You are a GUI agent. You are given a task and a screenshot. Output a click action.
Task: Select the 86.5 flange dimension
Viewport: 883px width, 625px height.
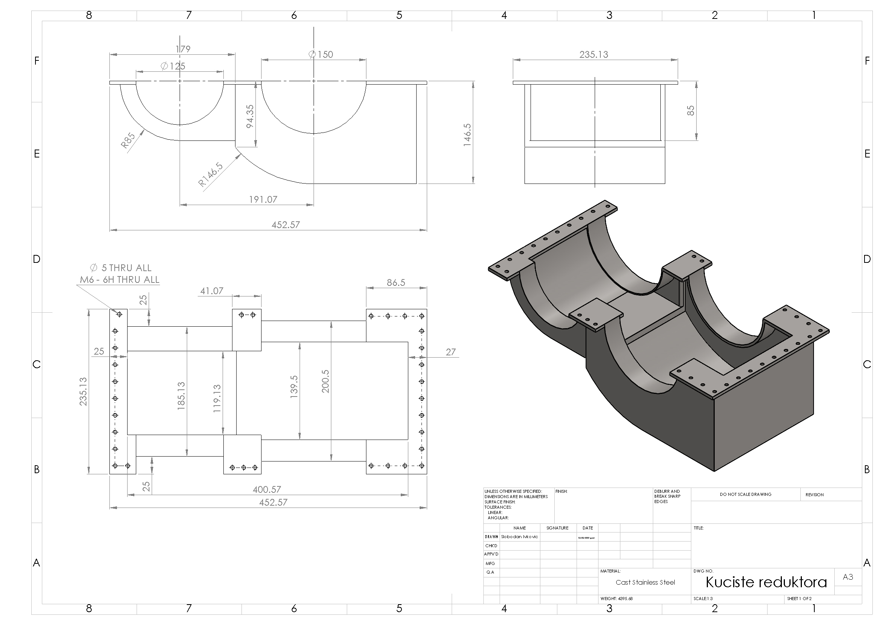click(396, 282)
